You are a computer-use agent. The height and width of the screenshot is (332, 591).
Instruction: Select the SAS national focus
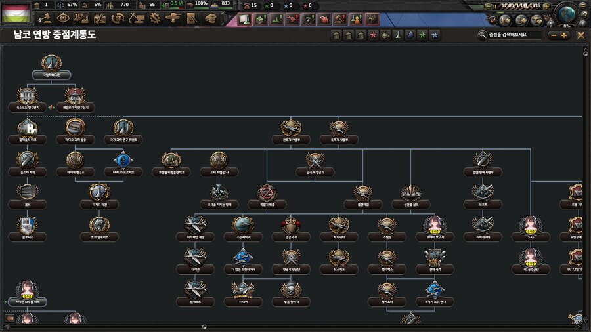pyautogui.click(x=530, y=225)
